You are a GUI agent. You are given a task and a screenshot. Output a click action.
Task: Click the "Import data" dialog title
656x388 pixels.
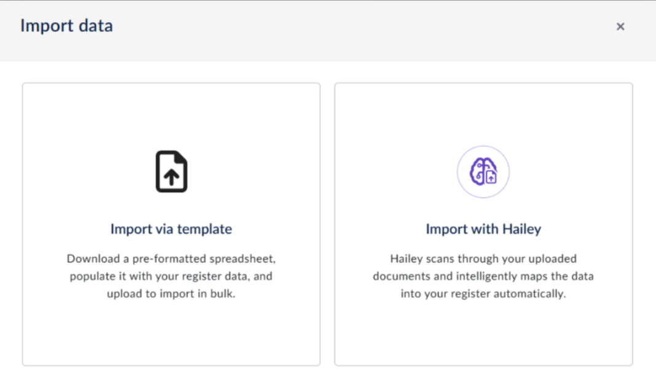[x=66, y=26]
